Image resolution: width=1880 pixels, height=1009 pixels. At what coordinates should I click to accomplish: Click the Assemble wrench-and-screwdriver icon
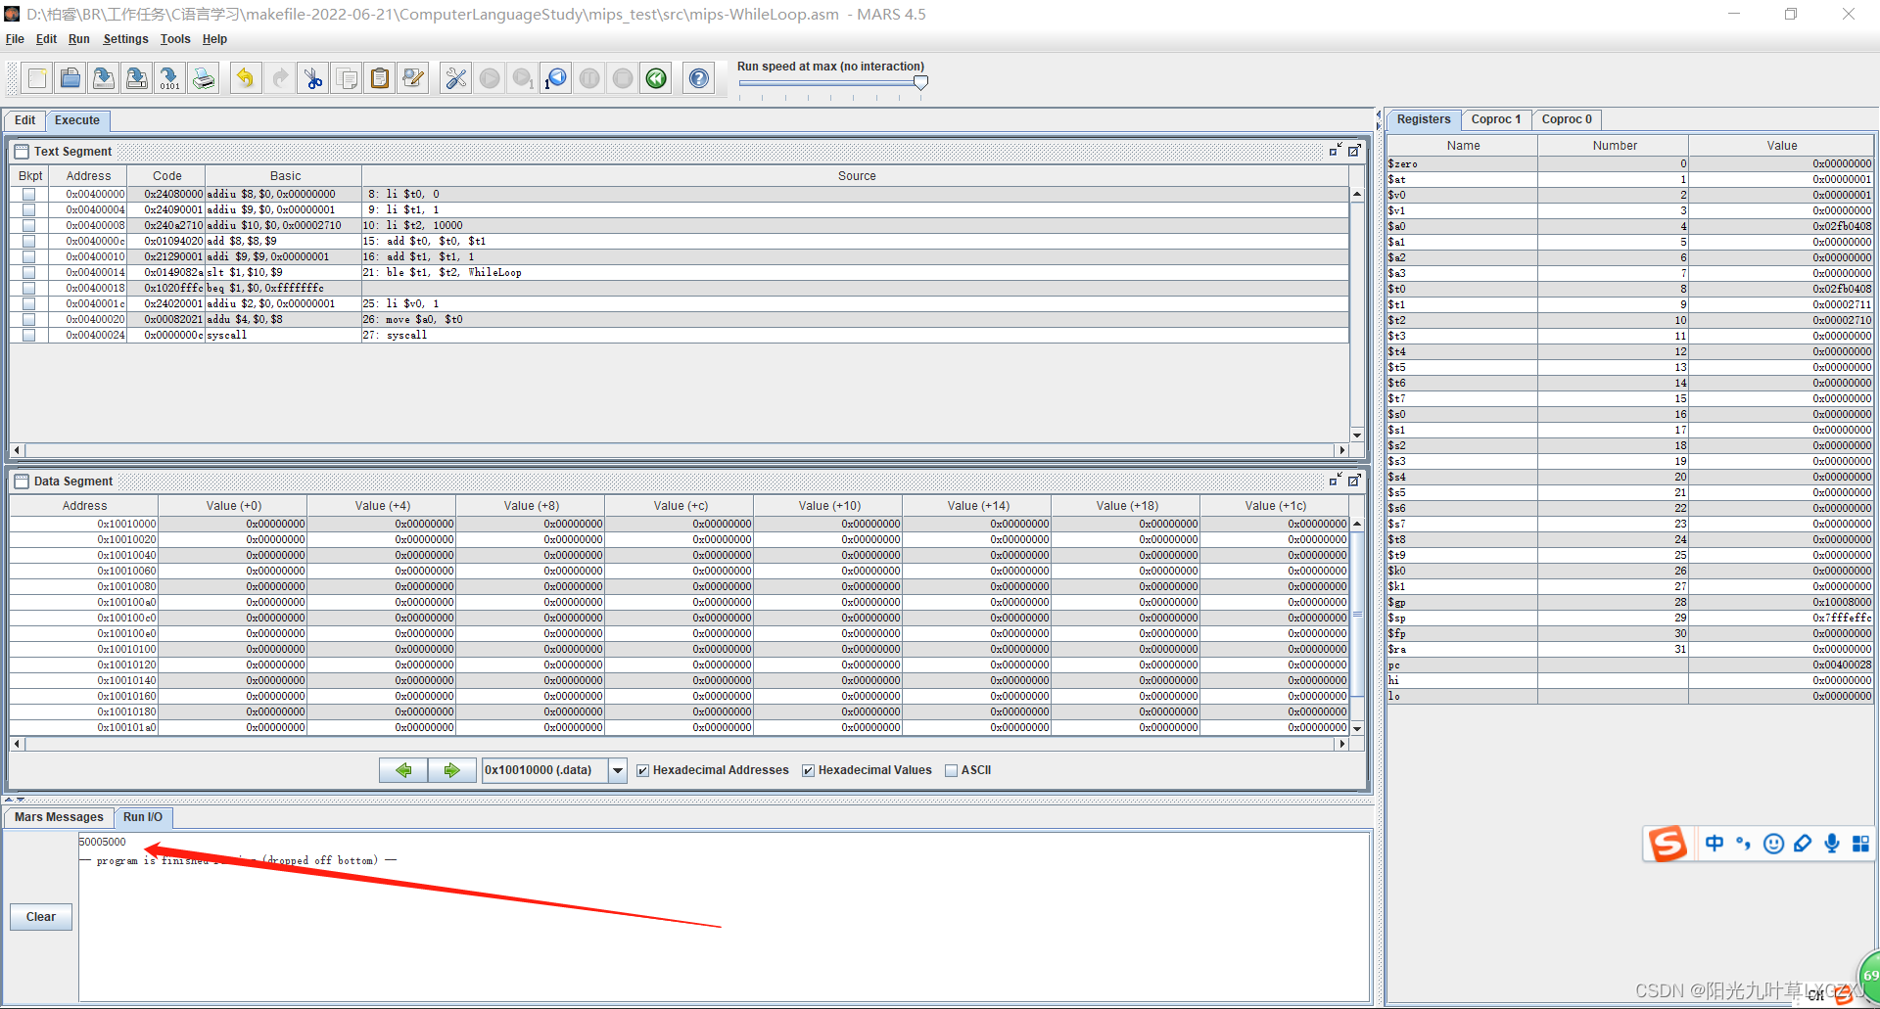click(x=455, y=78)
